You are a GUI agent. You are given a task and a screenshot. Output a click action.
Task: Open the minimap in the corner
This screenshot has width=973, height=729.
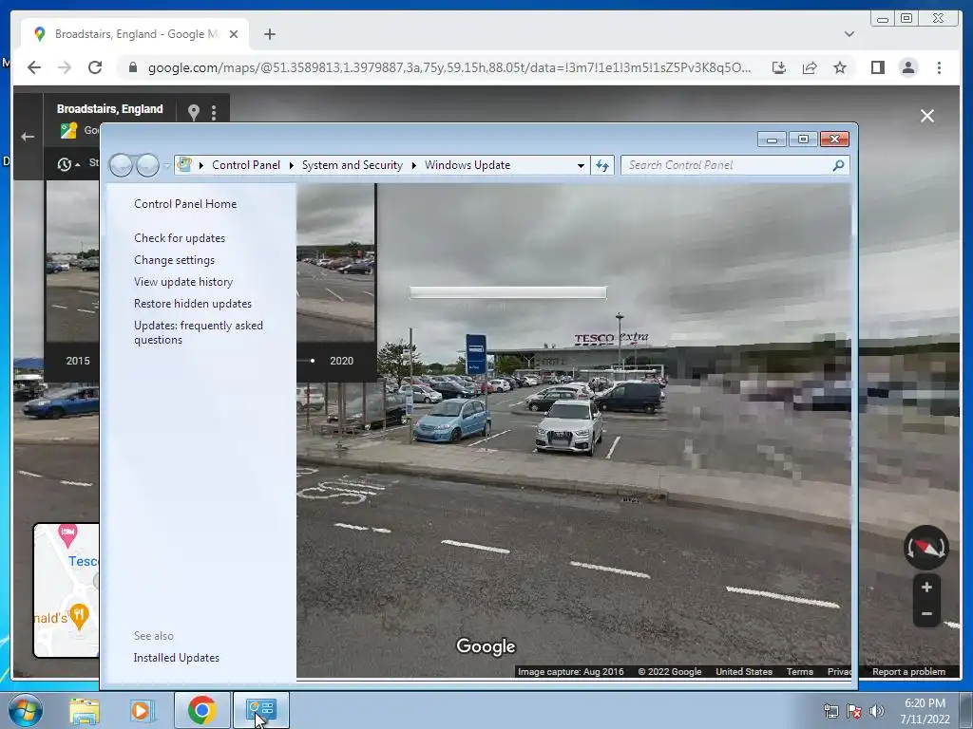click(x=67, y=590)
